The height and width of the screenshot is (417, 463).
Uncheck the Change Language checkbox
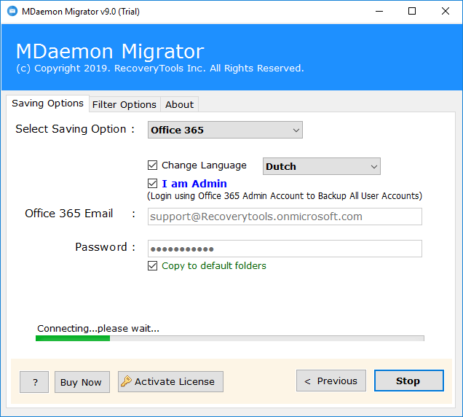tap(152, 165)
